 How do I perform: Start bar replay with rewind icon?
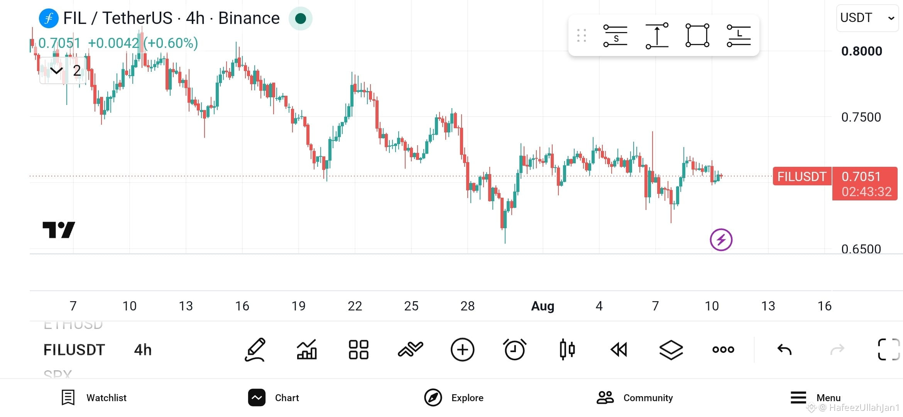(x=619, y=350)
